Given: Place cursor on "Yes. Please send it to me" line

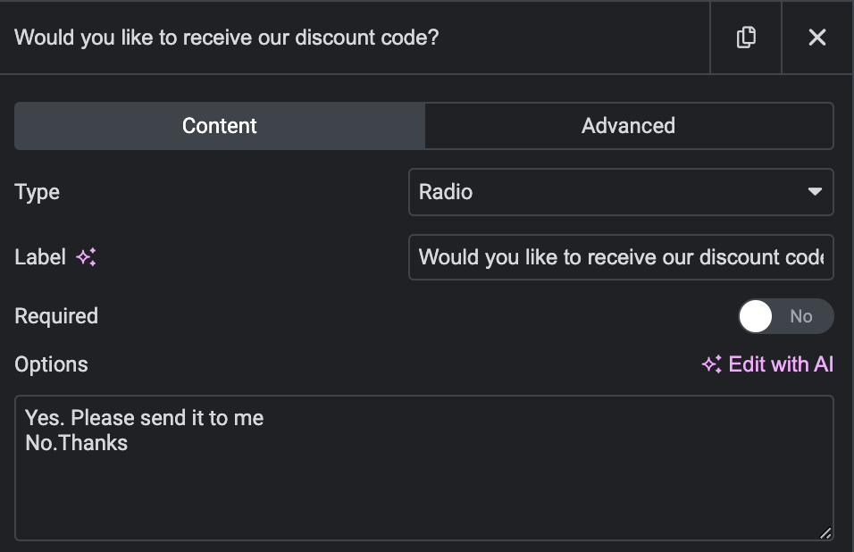Looking at the screenshot, I should click(x=145, y=417).
